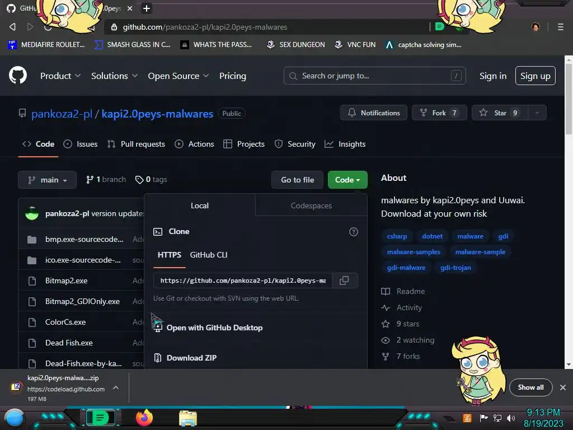Open the Star lists dropdown arrow
The width and height of the screenshot is (573, 430).
[537, 113]
